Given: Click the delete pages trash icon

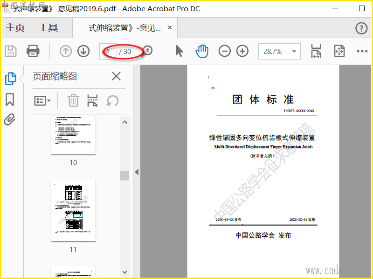Looking at the screenshot, I should pyautogui.click(x=73, y=100).
